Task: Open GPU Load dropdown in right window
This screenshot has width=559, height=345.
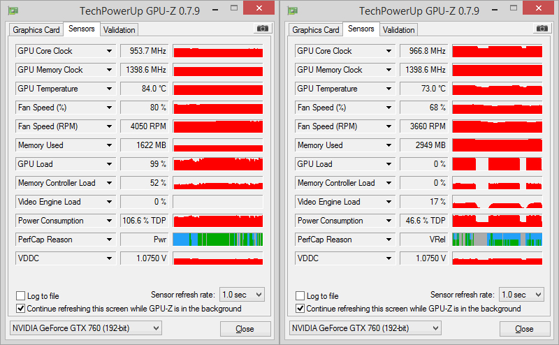Action: pos(389,164)
